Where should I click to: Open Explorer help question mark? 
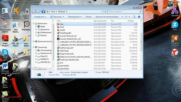139,17
